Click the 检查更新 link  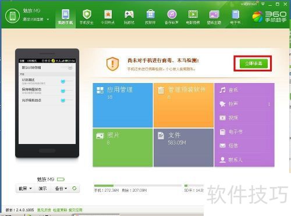[x=60, y=210]
